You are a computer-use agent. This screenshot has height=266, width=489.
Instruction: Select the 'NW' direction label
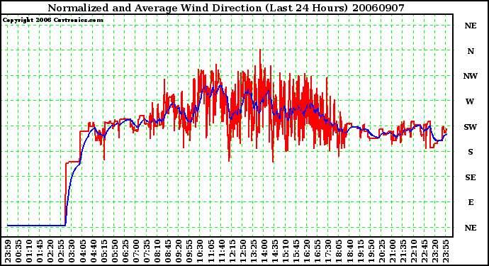point(471,76)
